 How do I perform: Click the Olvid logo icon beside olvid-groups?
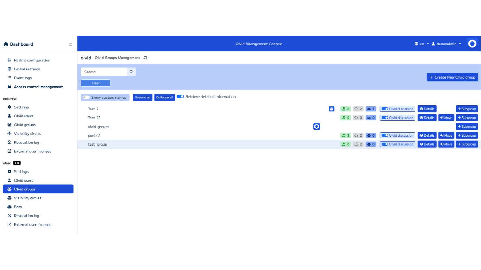point(317,126)
